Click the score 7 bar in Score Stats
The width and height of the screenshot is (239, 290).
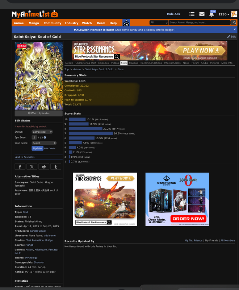click(x=91, y=133)
